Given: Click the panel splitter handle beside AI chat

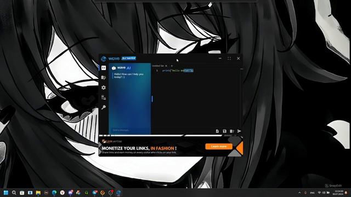Looking at the screenshot, I should (152, 99).
